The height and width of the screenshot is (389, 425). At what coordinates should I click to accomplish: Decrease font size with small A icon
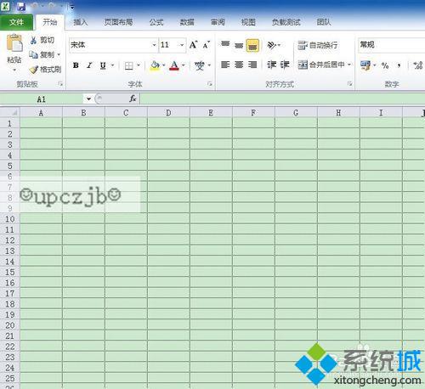[207, 45]
